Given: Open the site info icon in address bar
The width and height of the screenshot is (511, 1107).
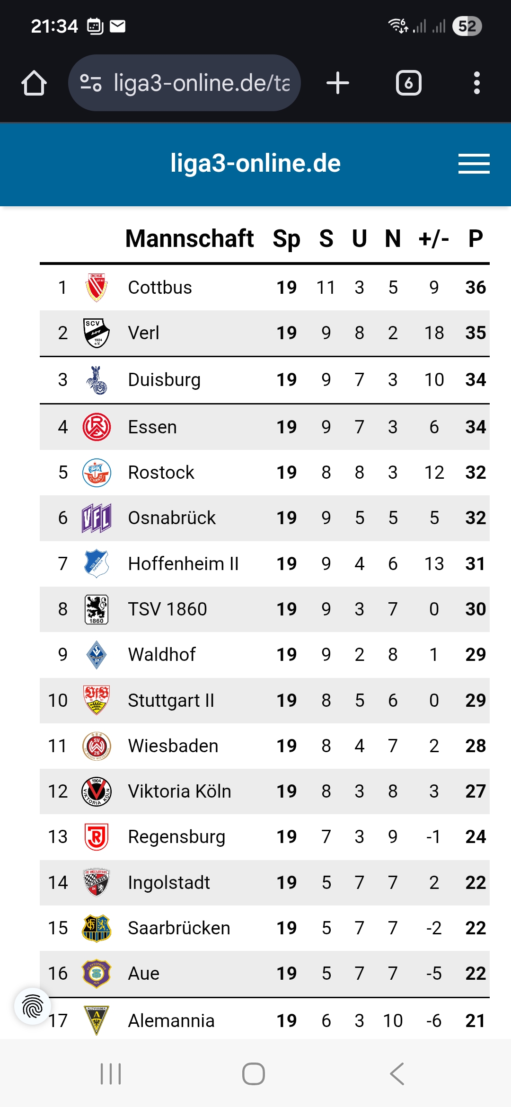Looking at the screenshot, I should (x=91, y=83).
